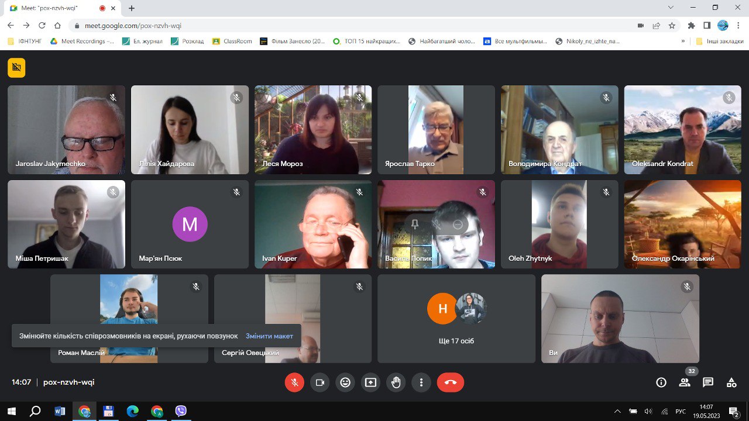This screenshot has width=749, height=421.
Task: Pin Василь Попик's video tile
Action: tap(415, 225)
